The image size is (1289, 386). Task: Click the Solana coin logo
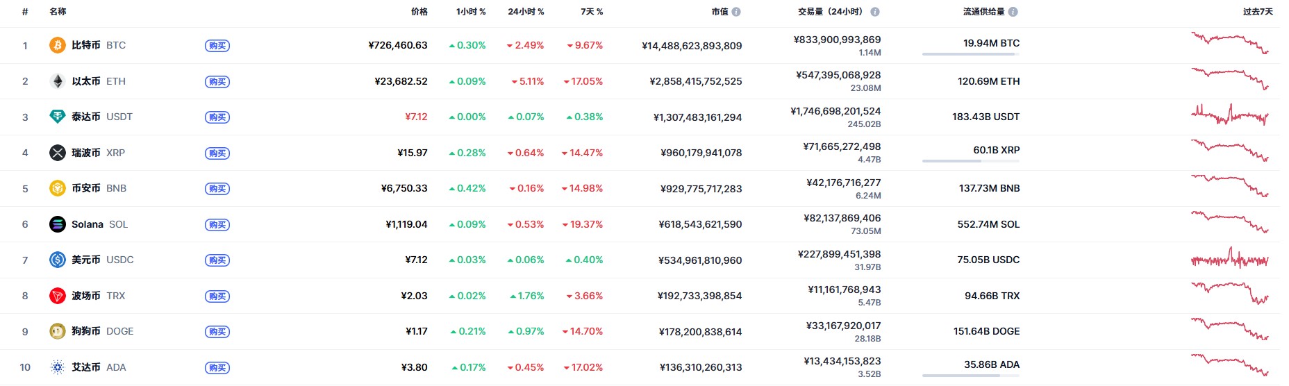[x=58, y=224]
